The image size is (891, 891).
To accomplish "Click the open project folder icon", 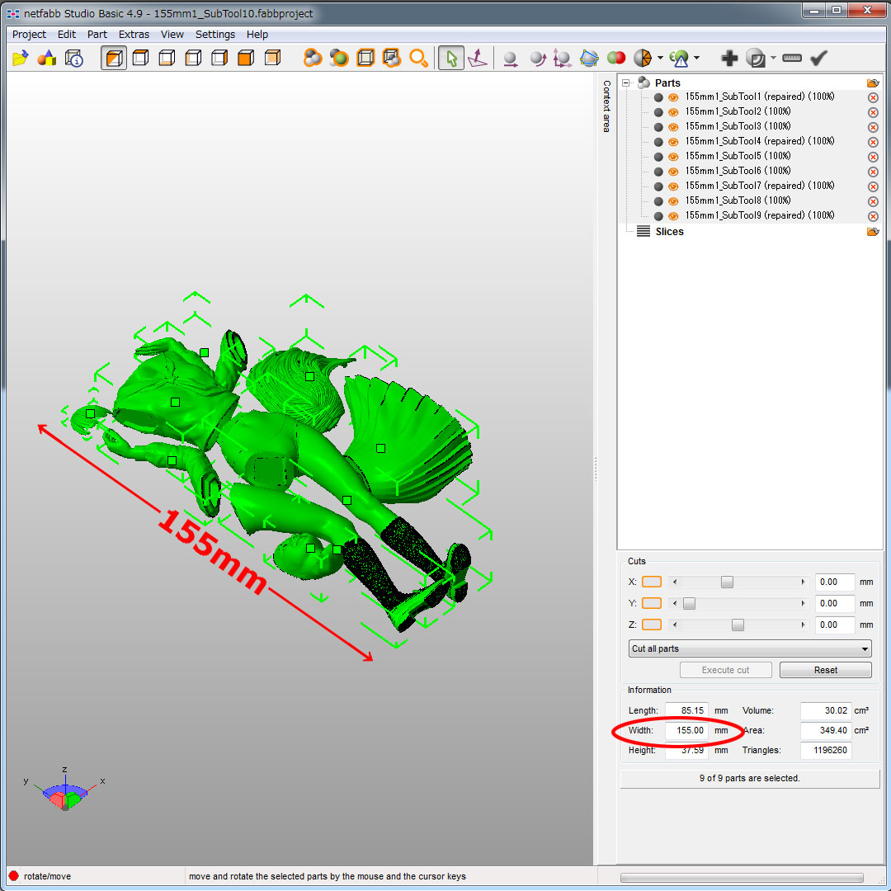I will click(21, 58).
